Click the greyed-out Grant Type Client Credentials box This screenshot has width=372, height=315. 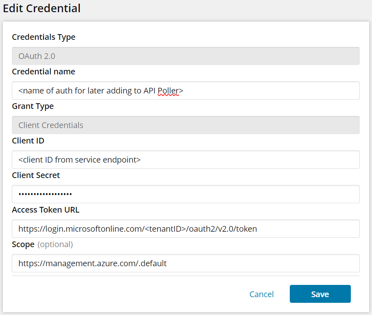[186, 125]
